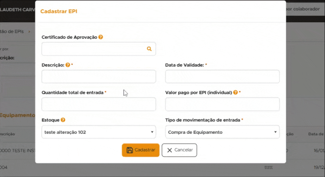
Task: Expand the Estoque dropdown showing teste alteração 102
Action: tap(98, 132)
